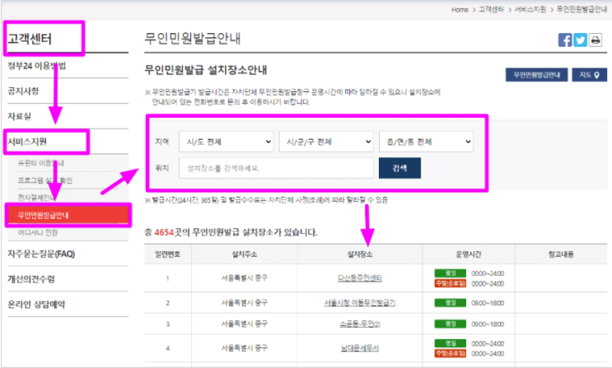The image size is (612, 368).
Task: Click 고객센터 breadcrumb link
Action: click(x=491, y=9)
